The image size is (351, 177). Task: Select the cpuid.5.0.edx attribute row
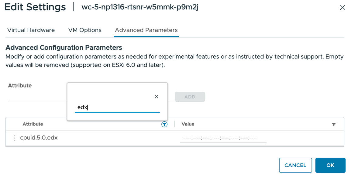(x=39, y=138)
